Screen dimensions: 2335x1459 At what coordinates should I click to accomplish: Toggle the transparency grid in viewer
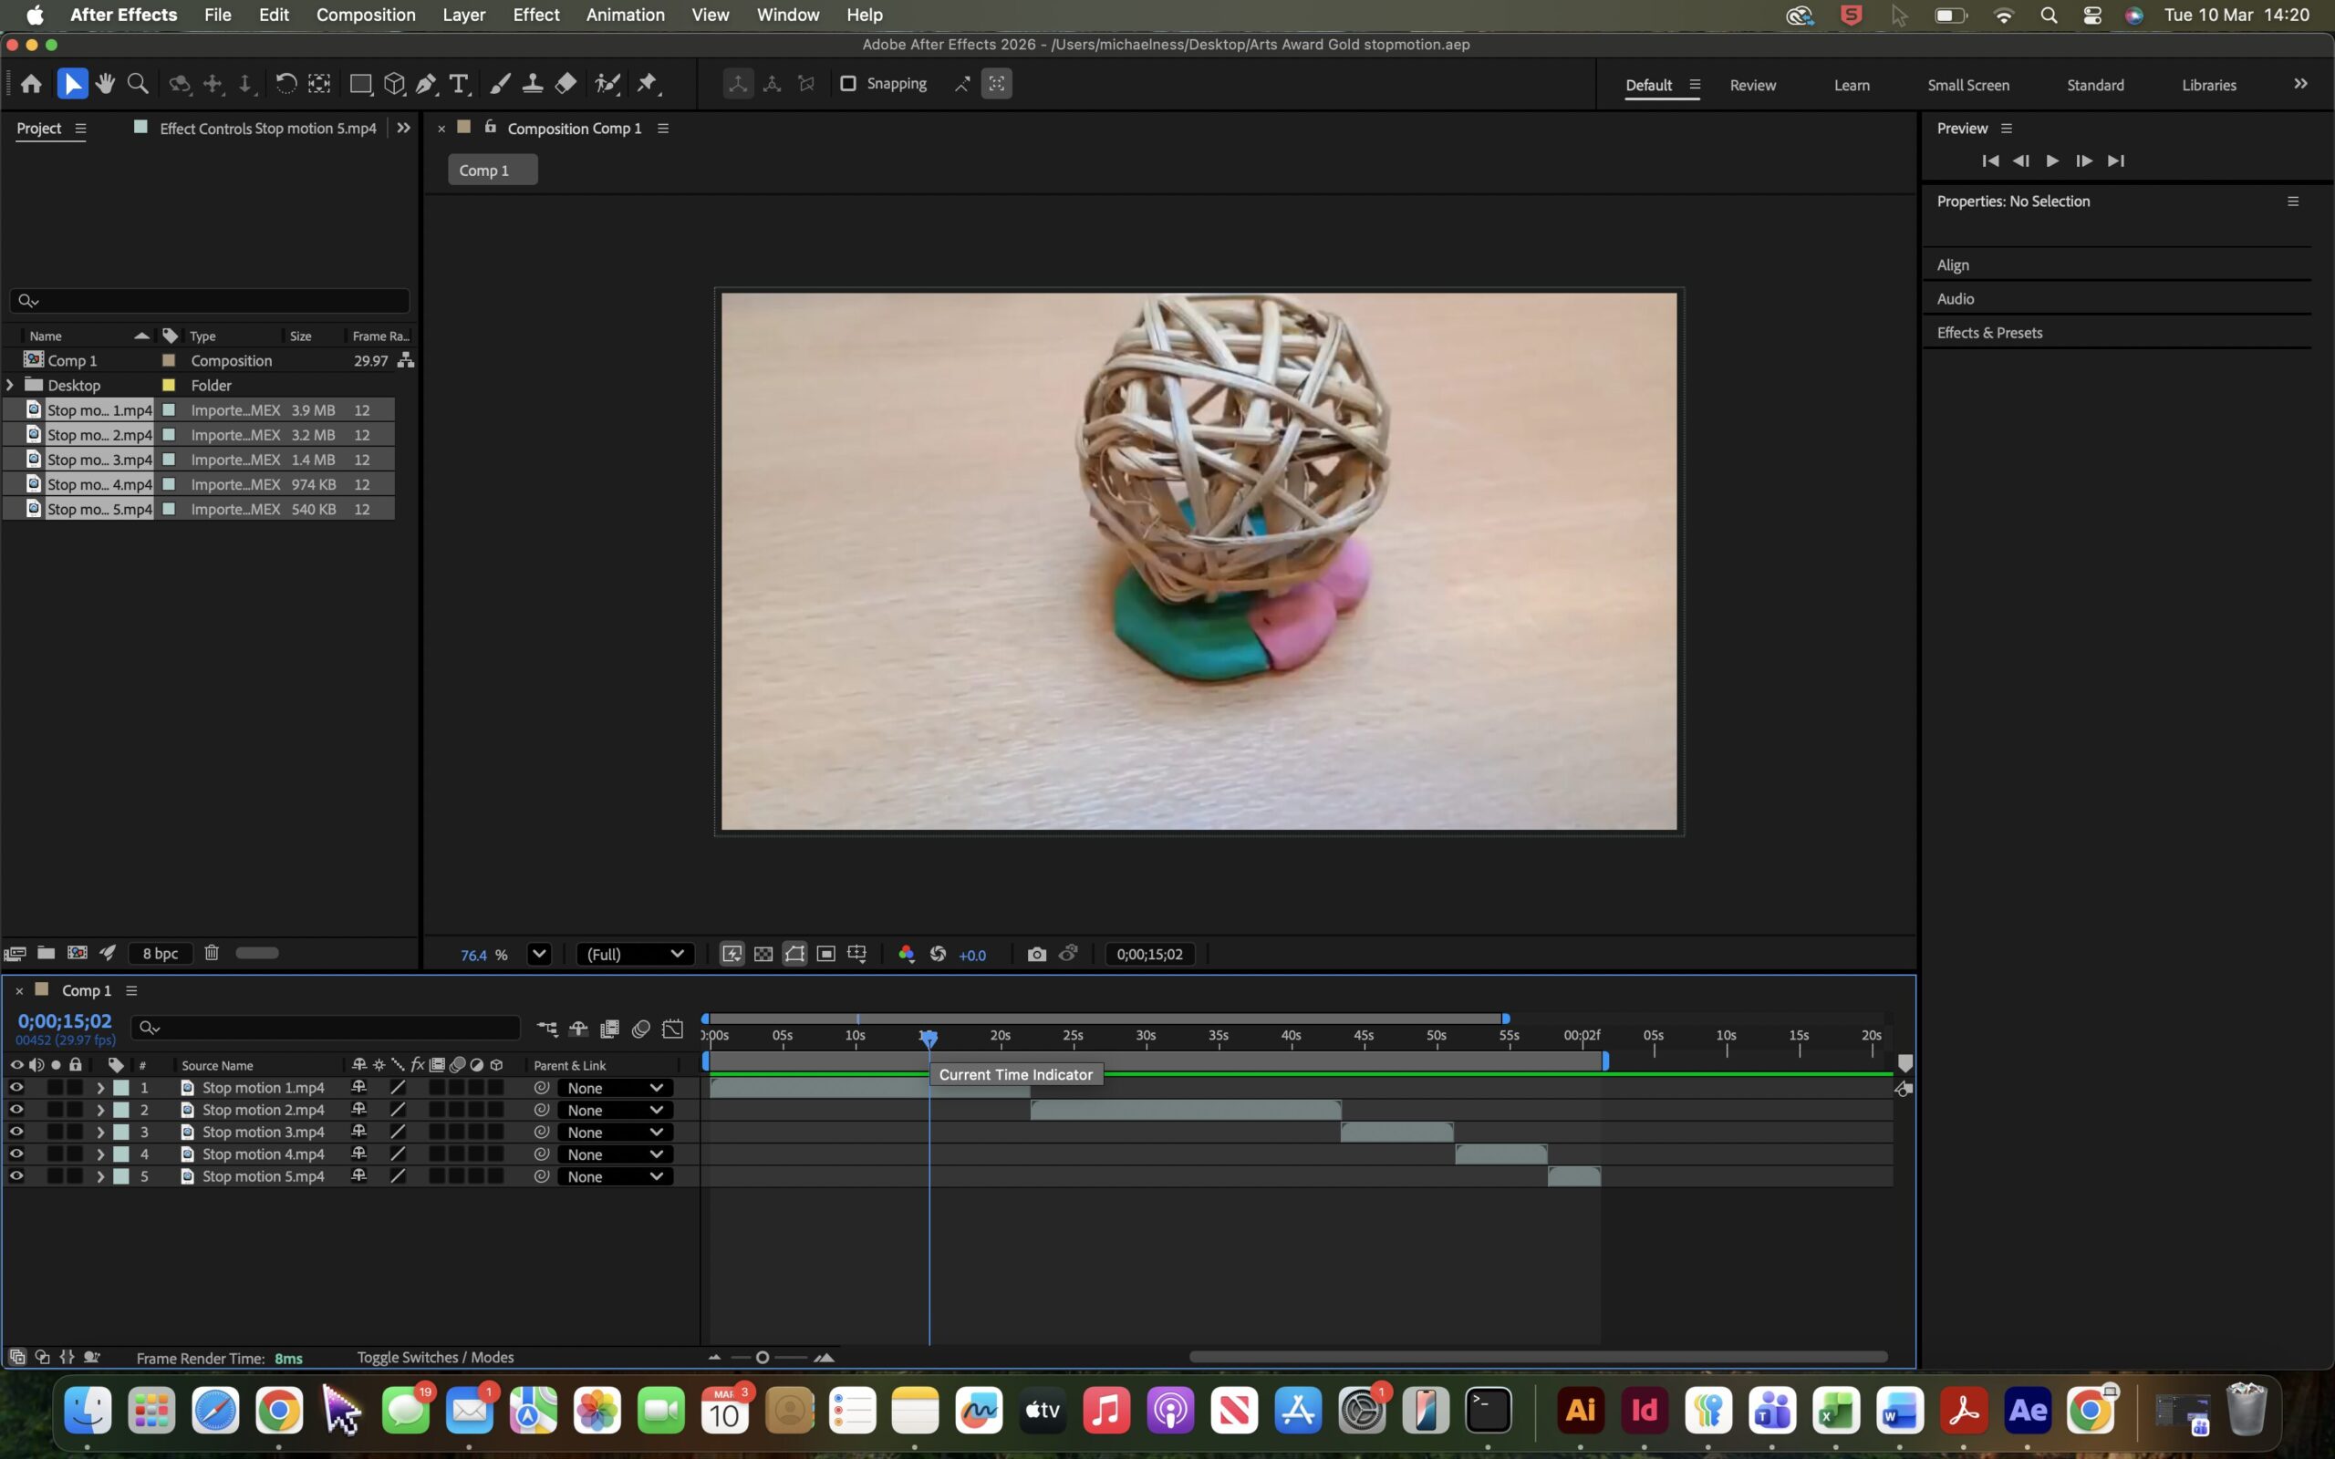pos(763,955)
